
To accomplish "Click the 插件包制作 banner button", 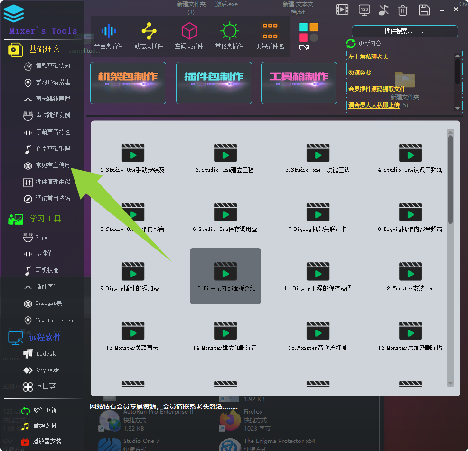I will pos(214,83).
